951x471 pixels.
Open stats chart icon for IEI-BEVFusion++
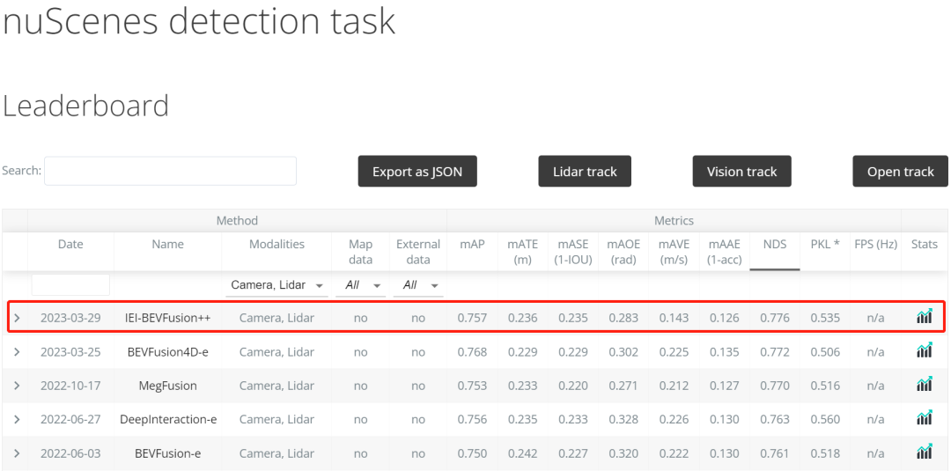[x=924, y=317]
